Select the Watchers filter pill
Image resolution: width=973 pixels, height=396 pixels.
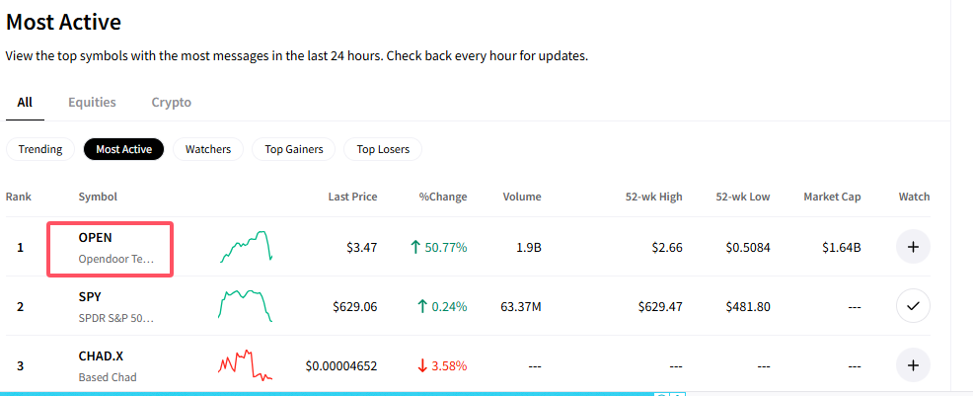208,149
